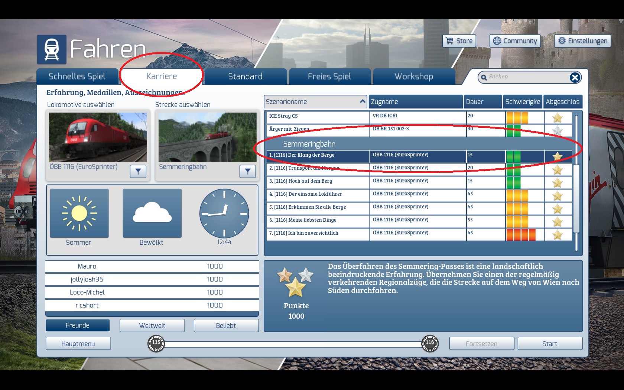Select scenario Hoch auf dem Berg
Viewport: 624px width, 390px height.
[419, 182]
